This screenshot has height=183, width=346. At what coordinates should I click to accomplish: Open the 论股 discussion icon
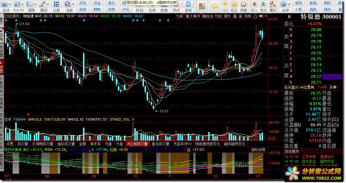[57, 4]
